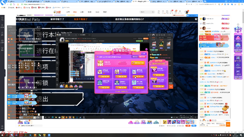
Task: Open the watch history clock icon
Action: (159, 12)
